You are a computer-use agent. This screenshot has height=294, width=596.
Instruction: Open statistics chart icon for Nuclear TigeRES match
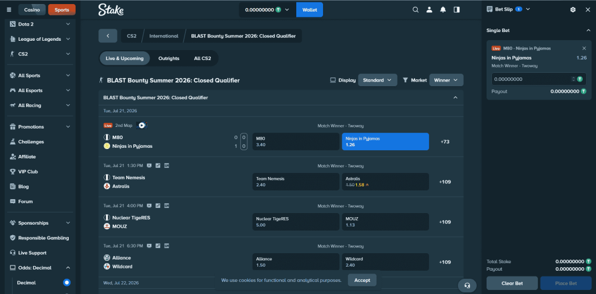(158, 206)
